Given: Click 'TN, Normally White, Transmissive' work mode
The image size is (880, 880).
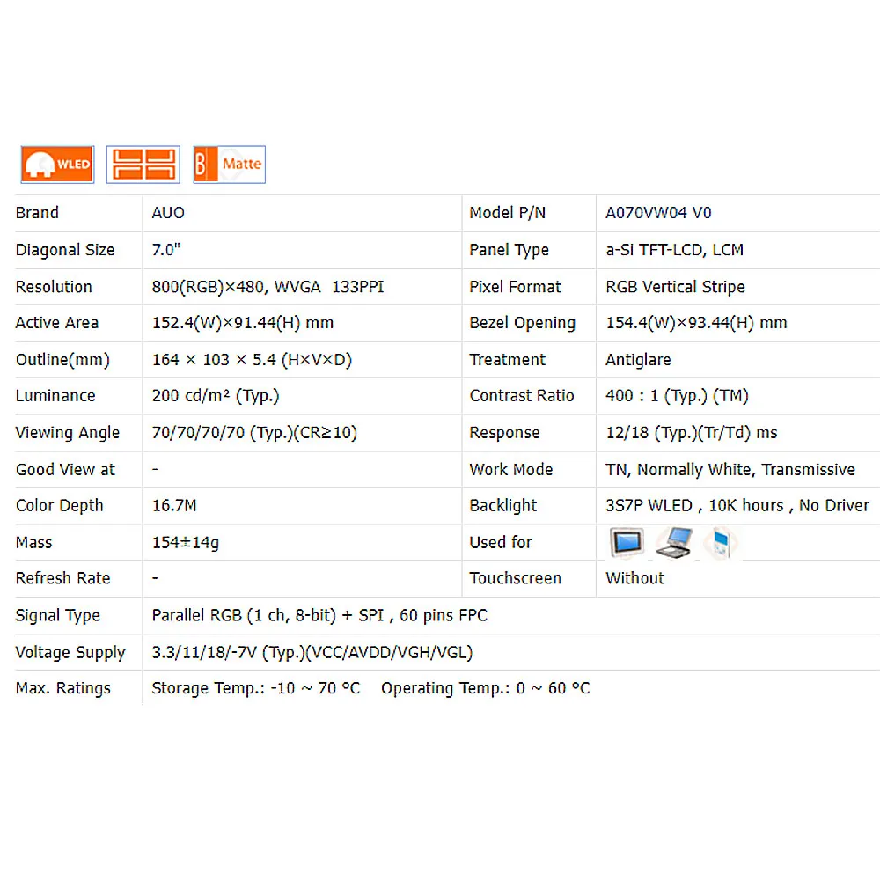Looking at the screenshot, I should (x=730, y=469).
